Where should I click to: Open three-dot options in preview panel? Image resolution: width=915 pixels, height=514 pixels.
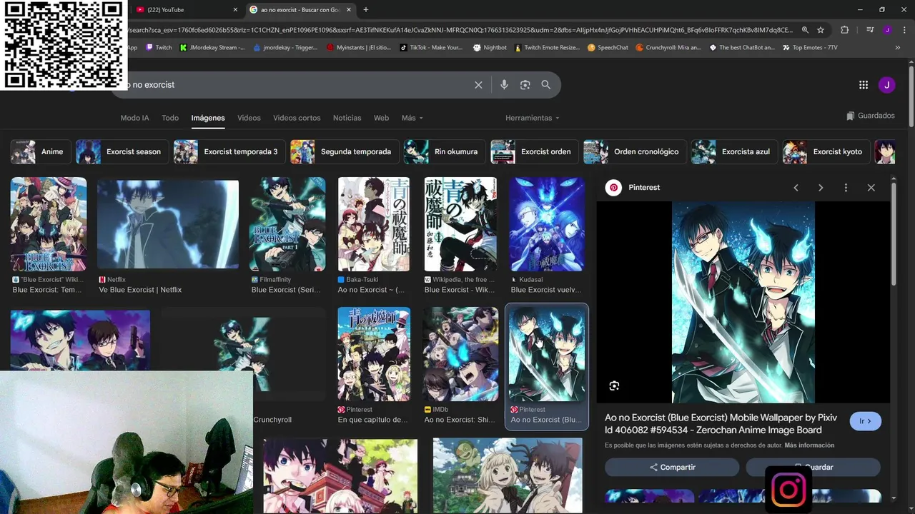pos(846,188)
